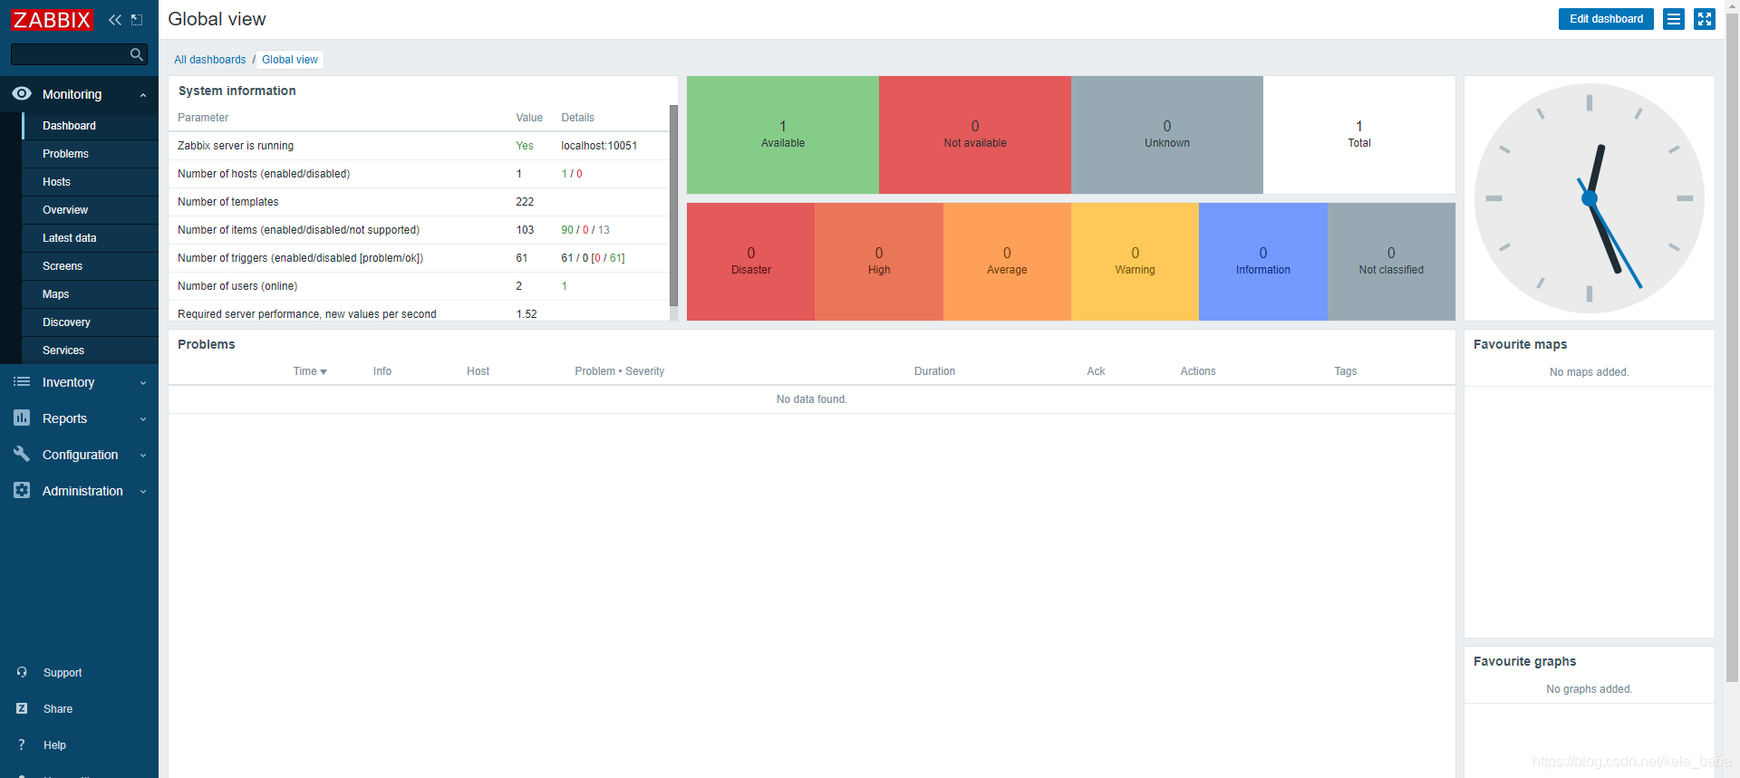Click the Information severity tile
This screenshot has height=778, width=1740.
point(1263,262)
